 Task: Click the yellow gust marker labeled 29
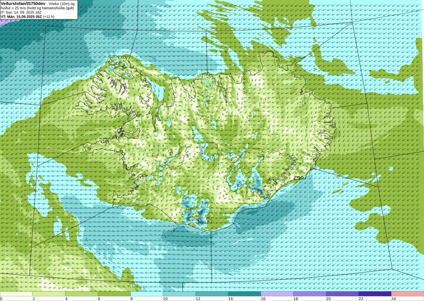point(262,197)
